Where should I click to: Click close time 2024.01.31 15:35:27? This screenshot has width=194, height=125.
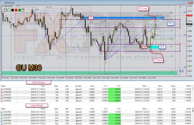(x=142, y=112)
